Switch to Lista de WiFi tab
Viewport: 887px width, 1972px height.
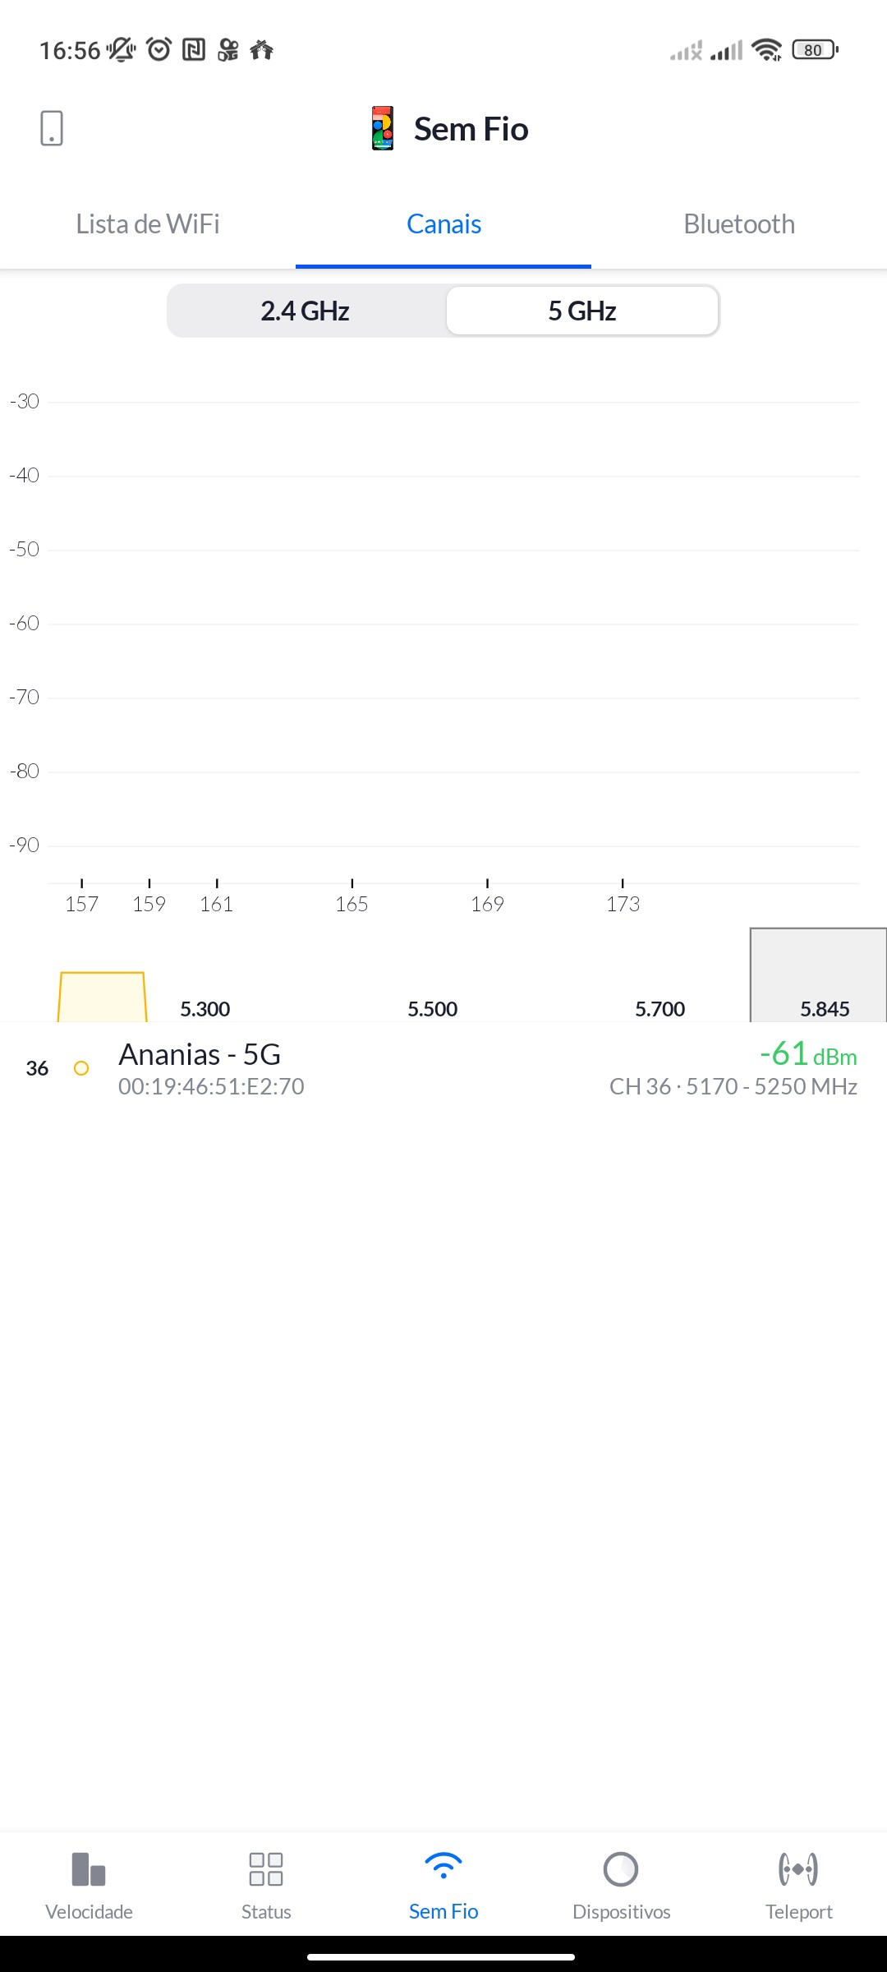click(x=148, y=224)
